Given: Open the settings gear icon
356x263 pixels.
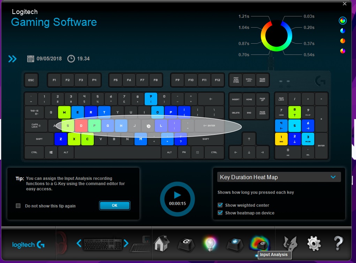Looking at the screenshot, I should pyautogui.click(x=313, y=243).
